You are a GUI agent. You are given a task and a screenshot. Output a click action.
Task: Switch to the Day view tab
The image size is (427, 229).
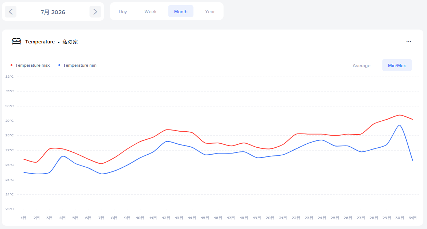click(x=123, y=11)
